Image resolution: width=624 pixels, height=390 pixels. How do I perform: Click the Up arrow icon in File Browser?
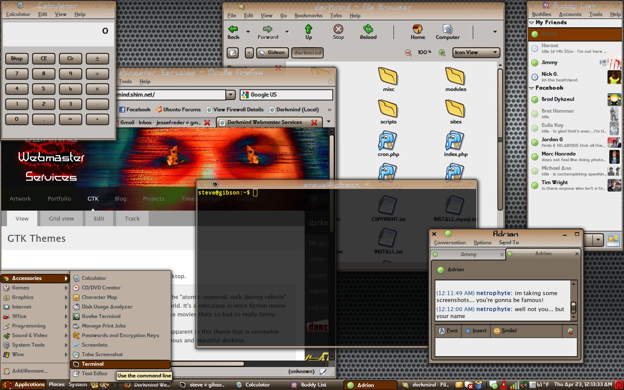click(309, 29)
